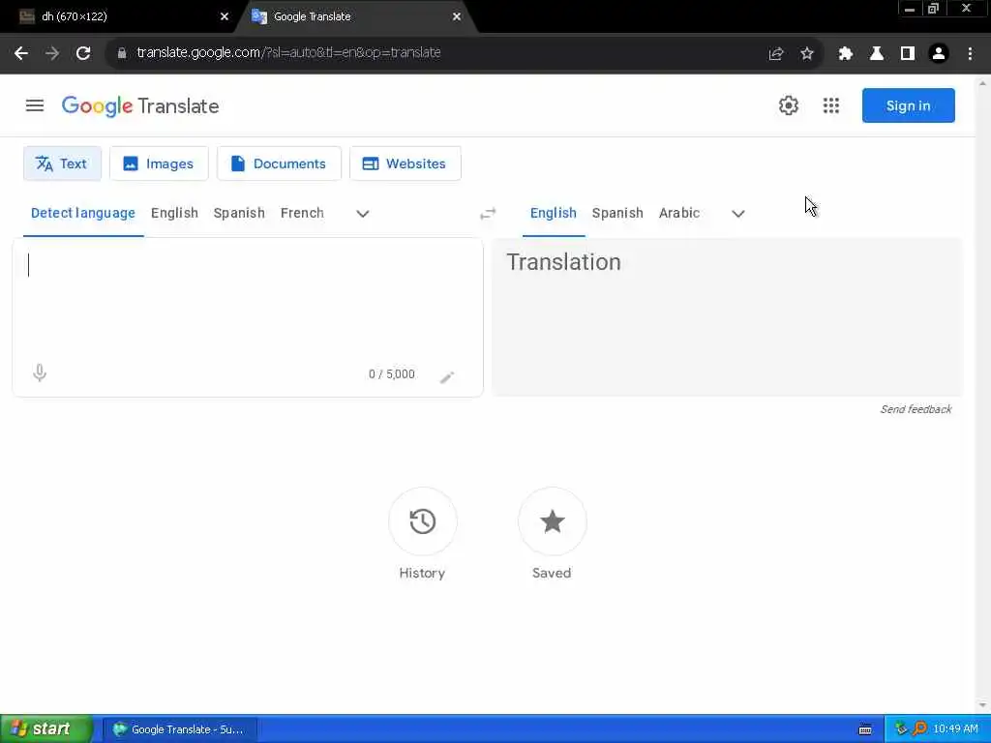This screenshot has width=991, height=743.
Task: Click the magnifier system tray icon
Action: coord(919,729)
